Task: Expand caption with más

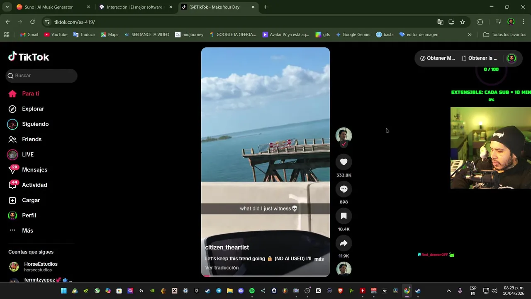Action: (319, 259)
